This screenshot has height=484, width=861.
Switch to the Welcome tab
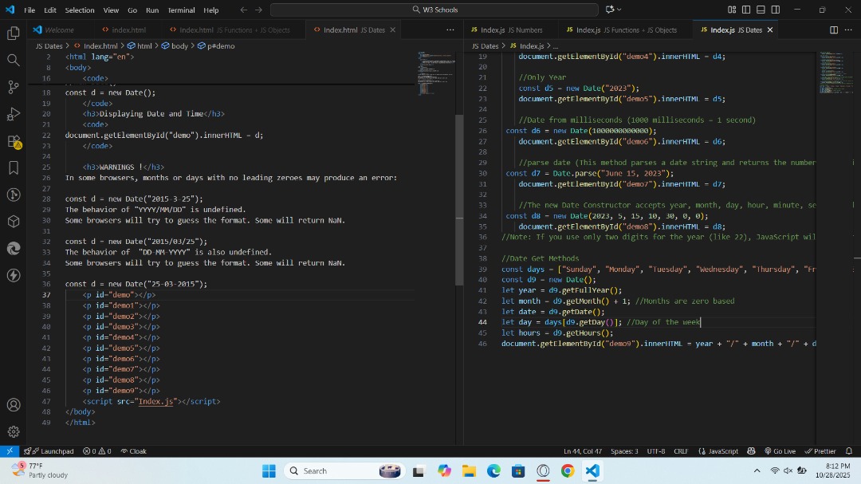click(59, 30)
